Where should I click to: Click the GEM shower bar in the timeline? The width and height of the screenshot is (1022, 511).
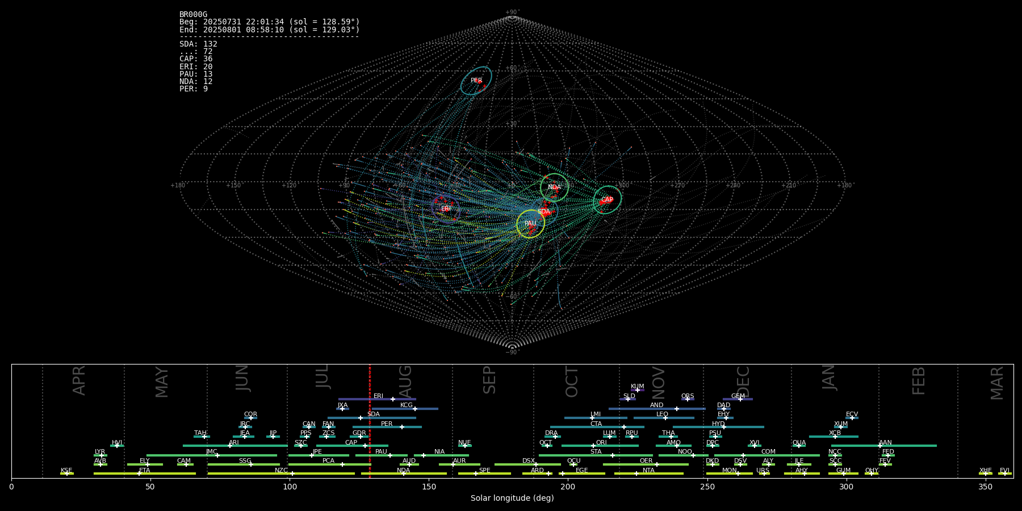tap(738, 399)
